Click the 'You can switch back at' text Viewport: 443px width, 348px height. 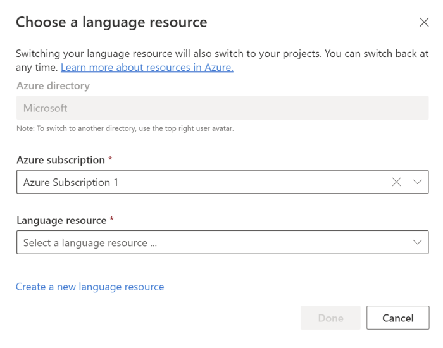point(376,53)
